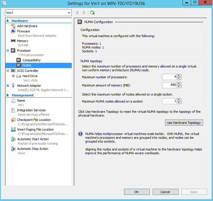Increase maximum NUMA nodes per socket
This screenshot has height=201, width=213.
(179, 100)
